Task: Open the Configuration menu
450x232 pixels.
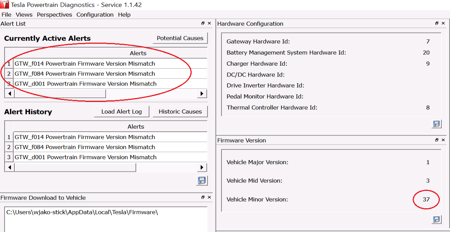Action: coord(95,15)
